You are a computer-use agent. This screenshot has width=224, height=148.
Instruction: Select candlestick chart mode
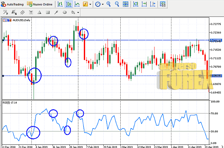[68, 4]
